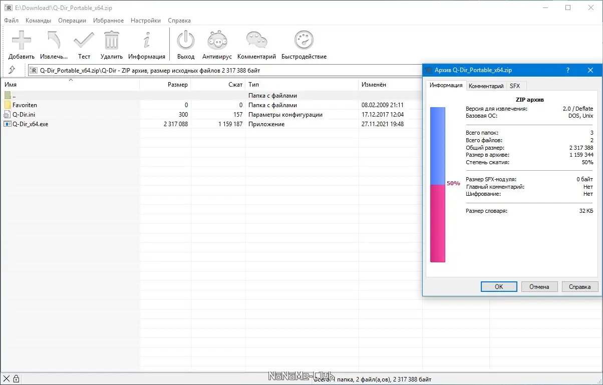Sort by the Сжат column header
The image size is (603, 385).
point(218,85)
